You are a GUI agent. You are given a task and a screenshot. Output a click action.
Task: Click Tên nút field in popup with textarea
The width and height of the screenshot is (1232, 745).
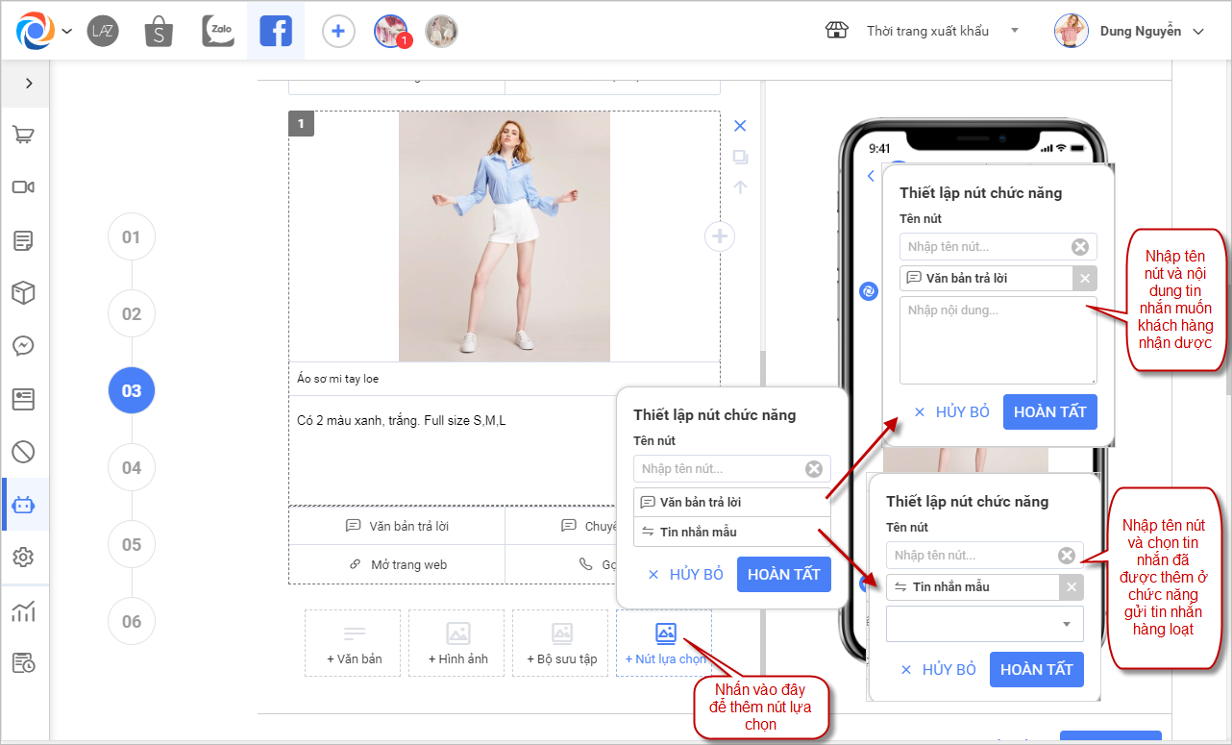pyautogui.click(x=998, y=247)
